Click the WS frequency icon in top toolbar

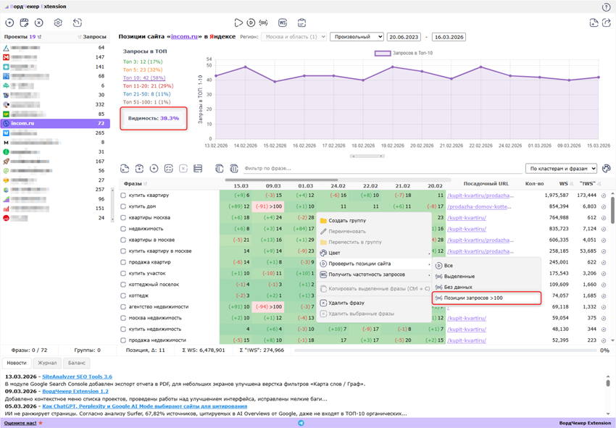(x=283, y=23)
